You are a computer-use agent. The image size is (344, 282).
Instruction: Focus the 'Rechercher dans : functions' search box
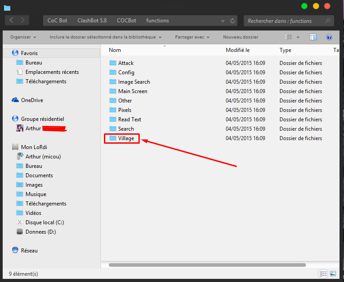(x=289, y=21)
